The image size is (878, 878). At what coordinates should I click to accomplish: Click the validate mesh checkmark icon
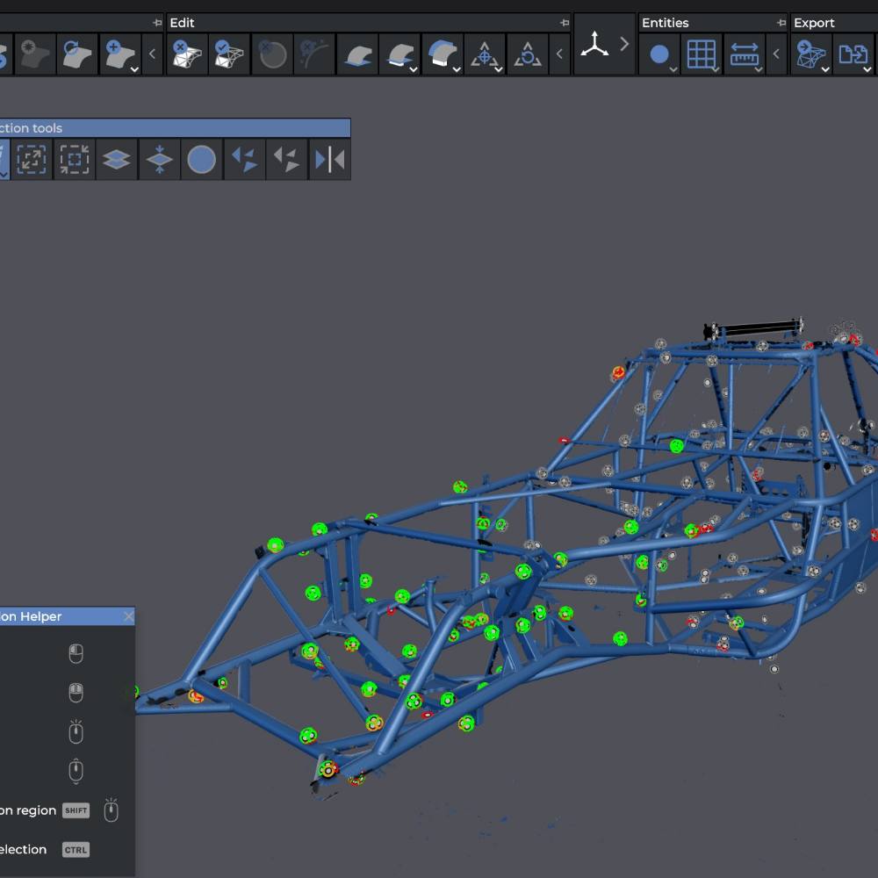(229, 54)
